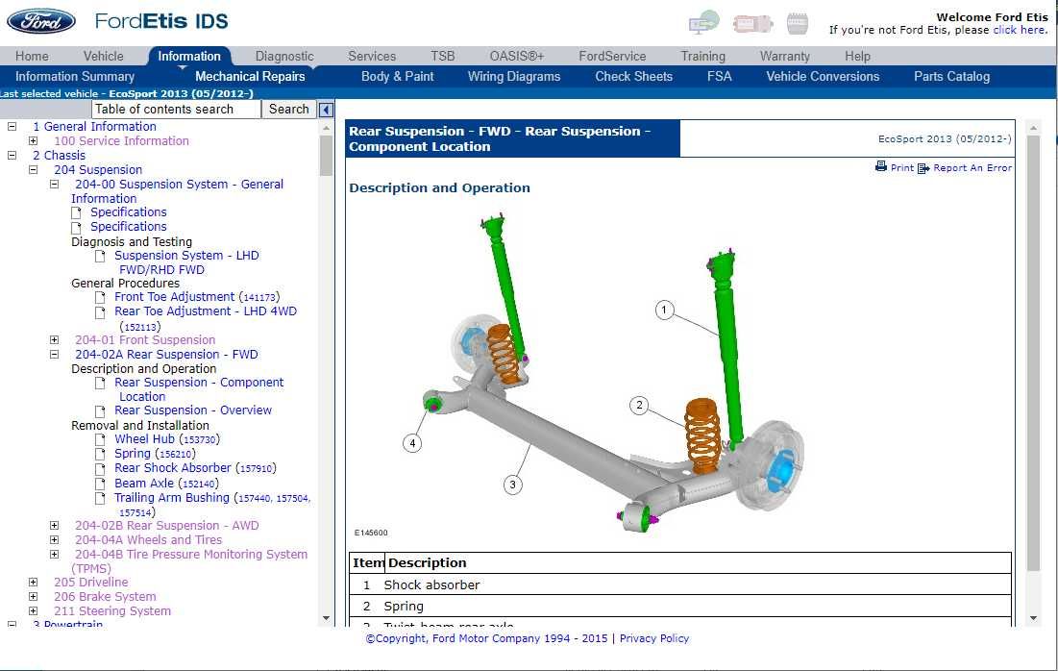Image resolution: width=1058 pixels, height=671 pixels.
Task: Click document icon beside Spring (156210)
Action: pyautogui.click(x=100, y=455)
